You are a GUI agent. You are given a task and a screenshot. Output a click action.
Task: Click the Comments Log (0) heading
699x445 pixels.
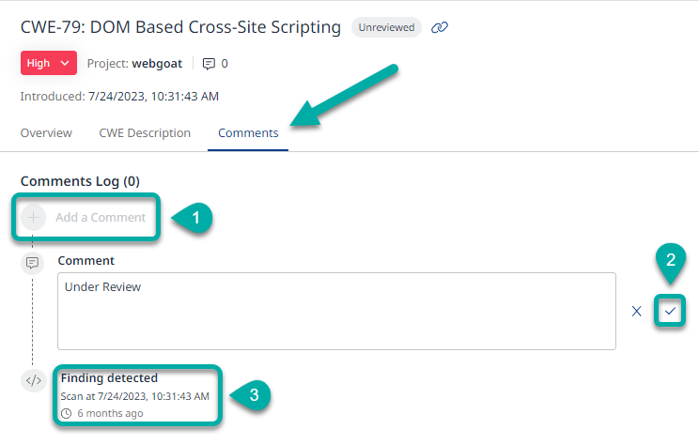pos(80,180)
